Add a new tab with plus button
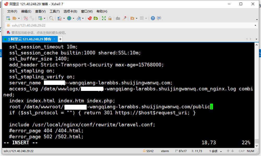The width and height of the screenshot is (261, 156). pyautogui.click(x=60, y=39)
